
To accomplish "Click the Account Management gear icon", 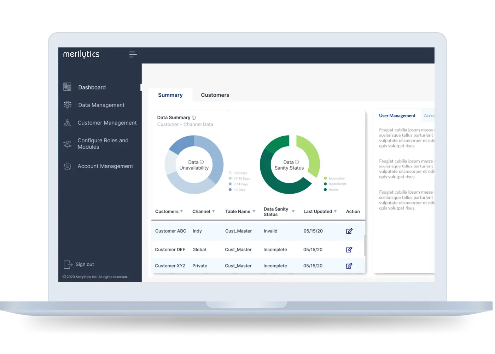I will point(67,166).
